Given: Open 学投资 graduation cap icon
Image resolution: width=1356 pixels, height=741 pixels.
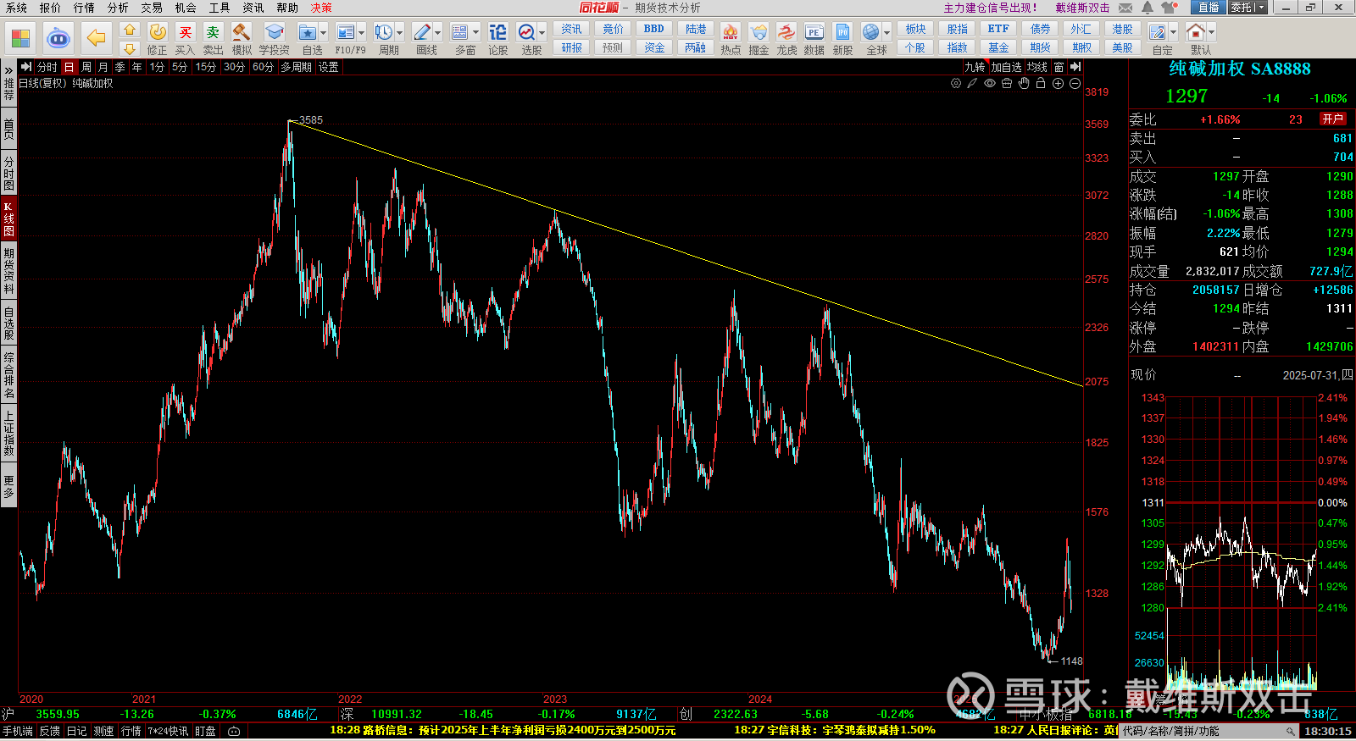Looking at the screenshot, I should (x=274, y=39).
